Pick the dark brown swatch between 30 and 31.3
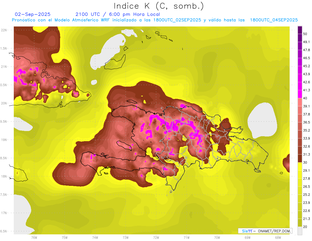The image size is (312, 241). 300,158
